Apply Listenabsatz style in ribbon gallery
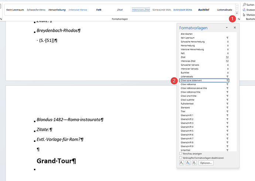This screenshot has width=255, height=181. pos(225,10)
